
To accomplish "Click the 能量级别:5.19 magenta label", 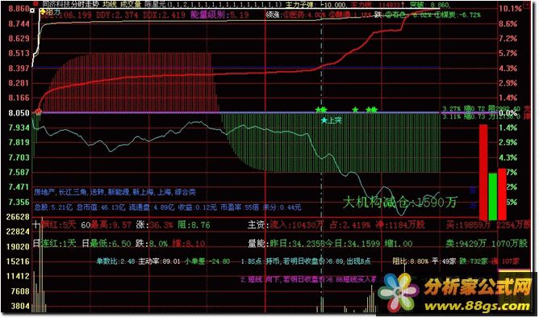I will 219,15.
